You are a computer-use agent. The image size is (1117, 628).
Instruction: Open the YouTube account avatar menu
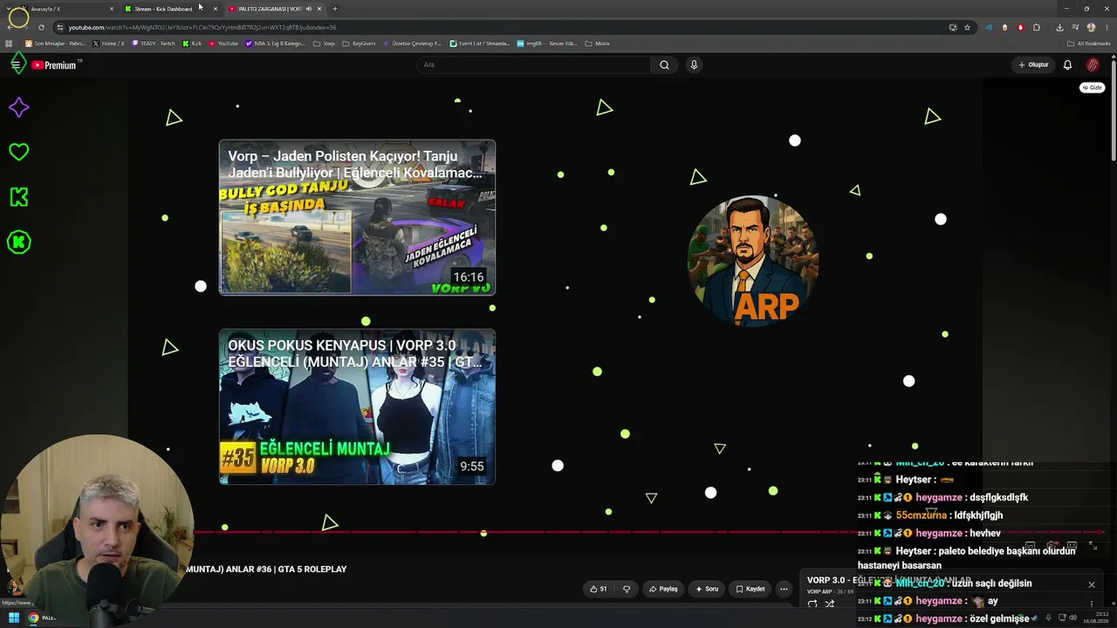(1093, 65)
